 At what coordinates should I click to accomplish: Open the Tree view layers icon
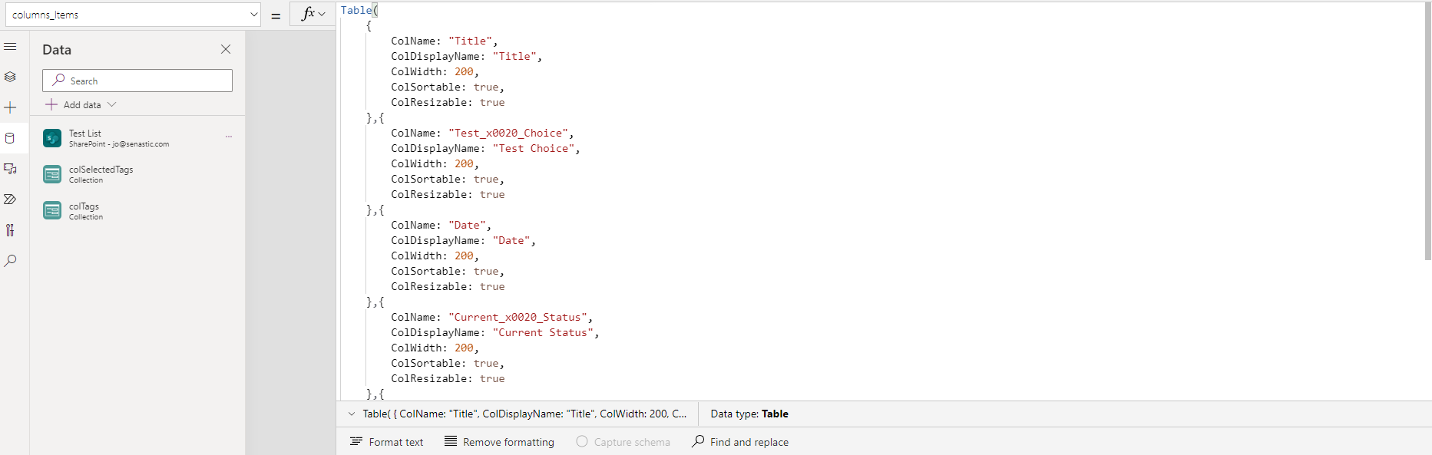point(10,77)
